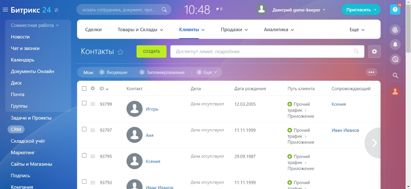Image resolution: width=411 pixels, height=189 pixels.
Task: Open Чат и звонки in sidebar
Action: point(25,48)
